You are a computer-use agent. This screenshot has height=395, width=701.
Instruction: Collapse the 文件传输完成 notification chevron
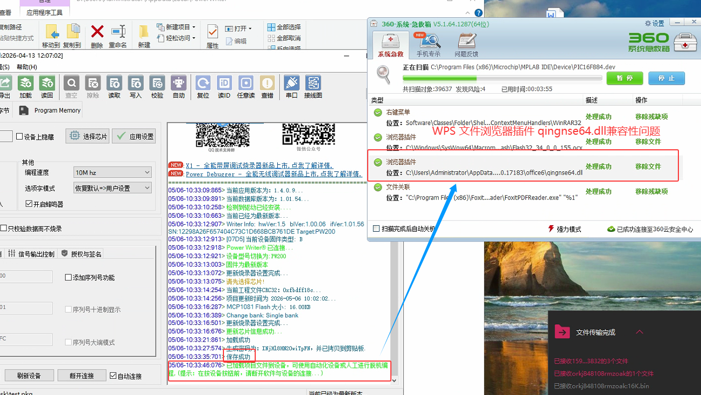click(640, 332)
